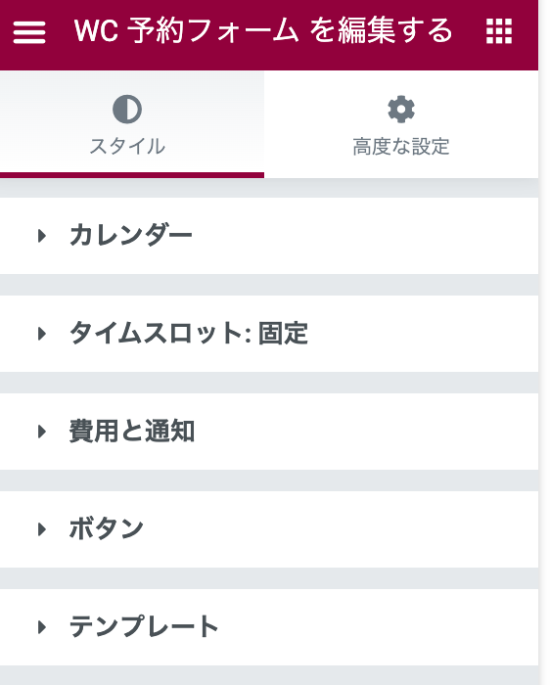Open the カレンダー section title

131,235
